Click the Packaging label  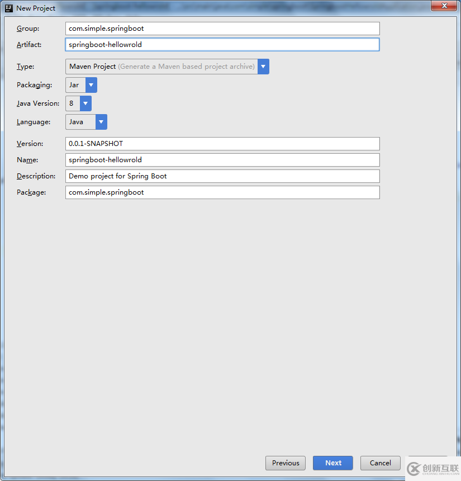[34, 85]
